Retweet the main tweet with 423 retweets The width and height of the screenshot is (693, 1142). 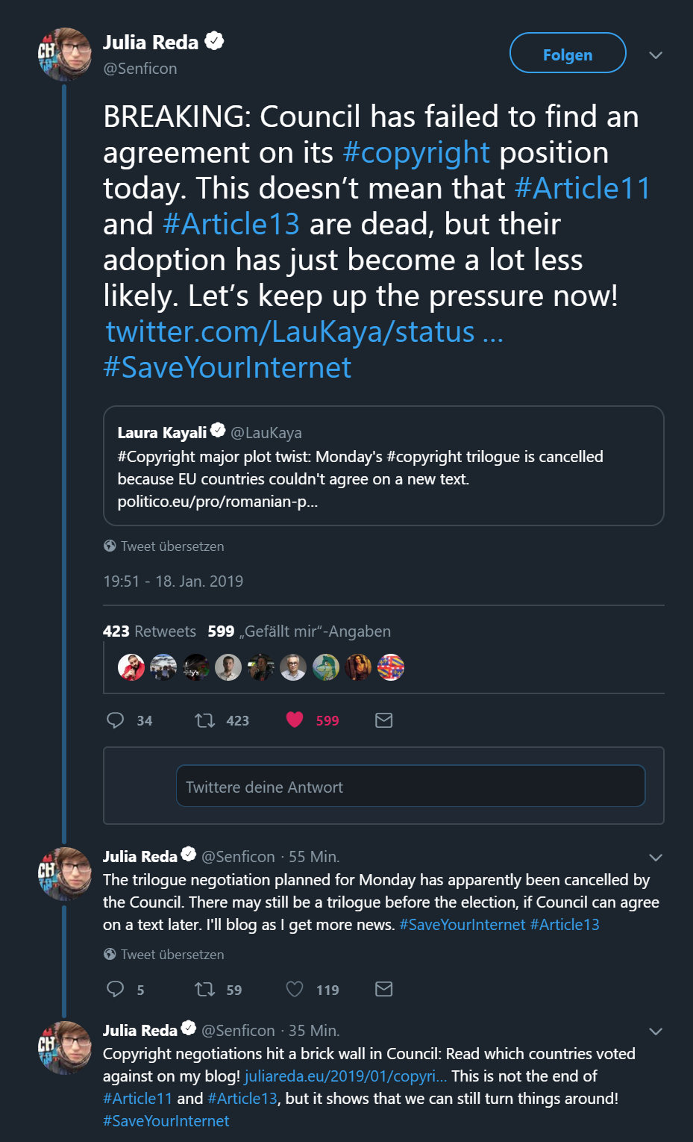point(204,720)
